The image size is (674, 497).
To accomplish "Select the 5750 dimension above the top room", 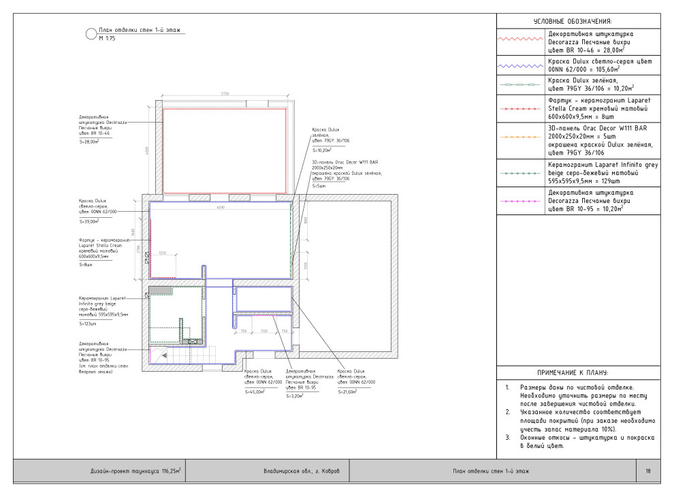I will tap(225, 94).
